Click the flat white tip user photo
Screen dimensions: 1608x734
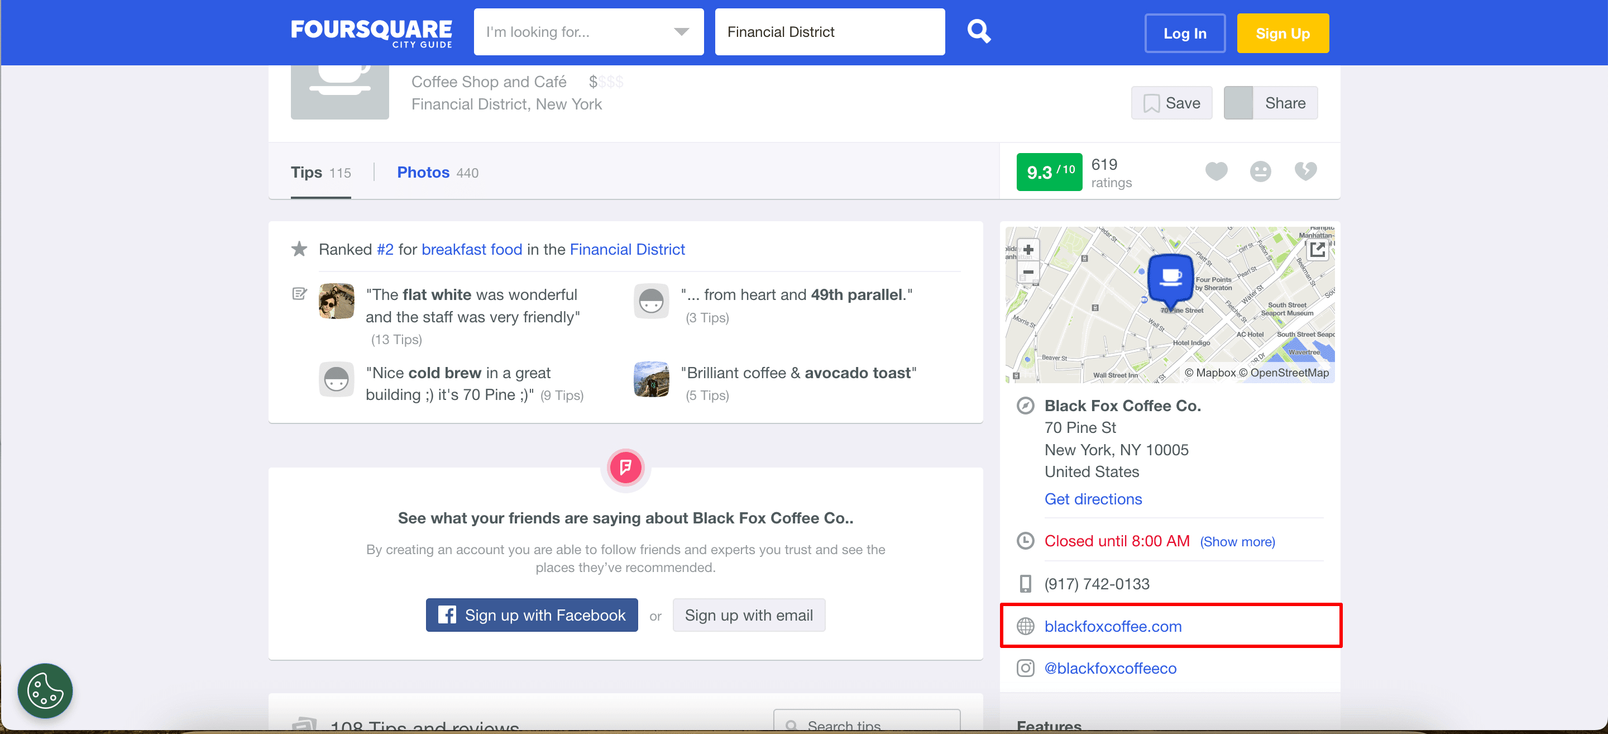[x=337, y=301]
